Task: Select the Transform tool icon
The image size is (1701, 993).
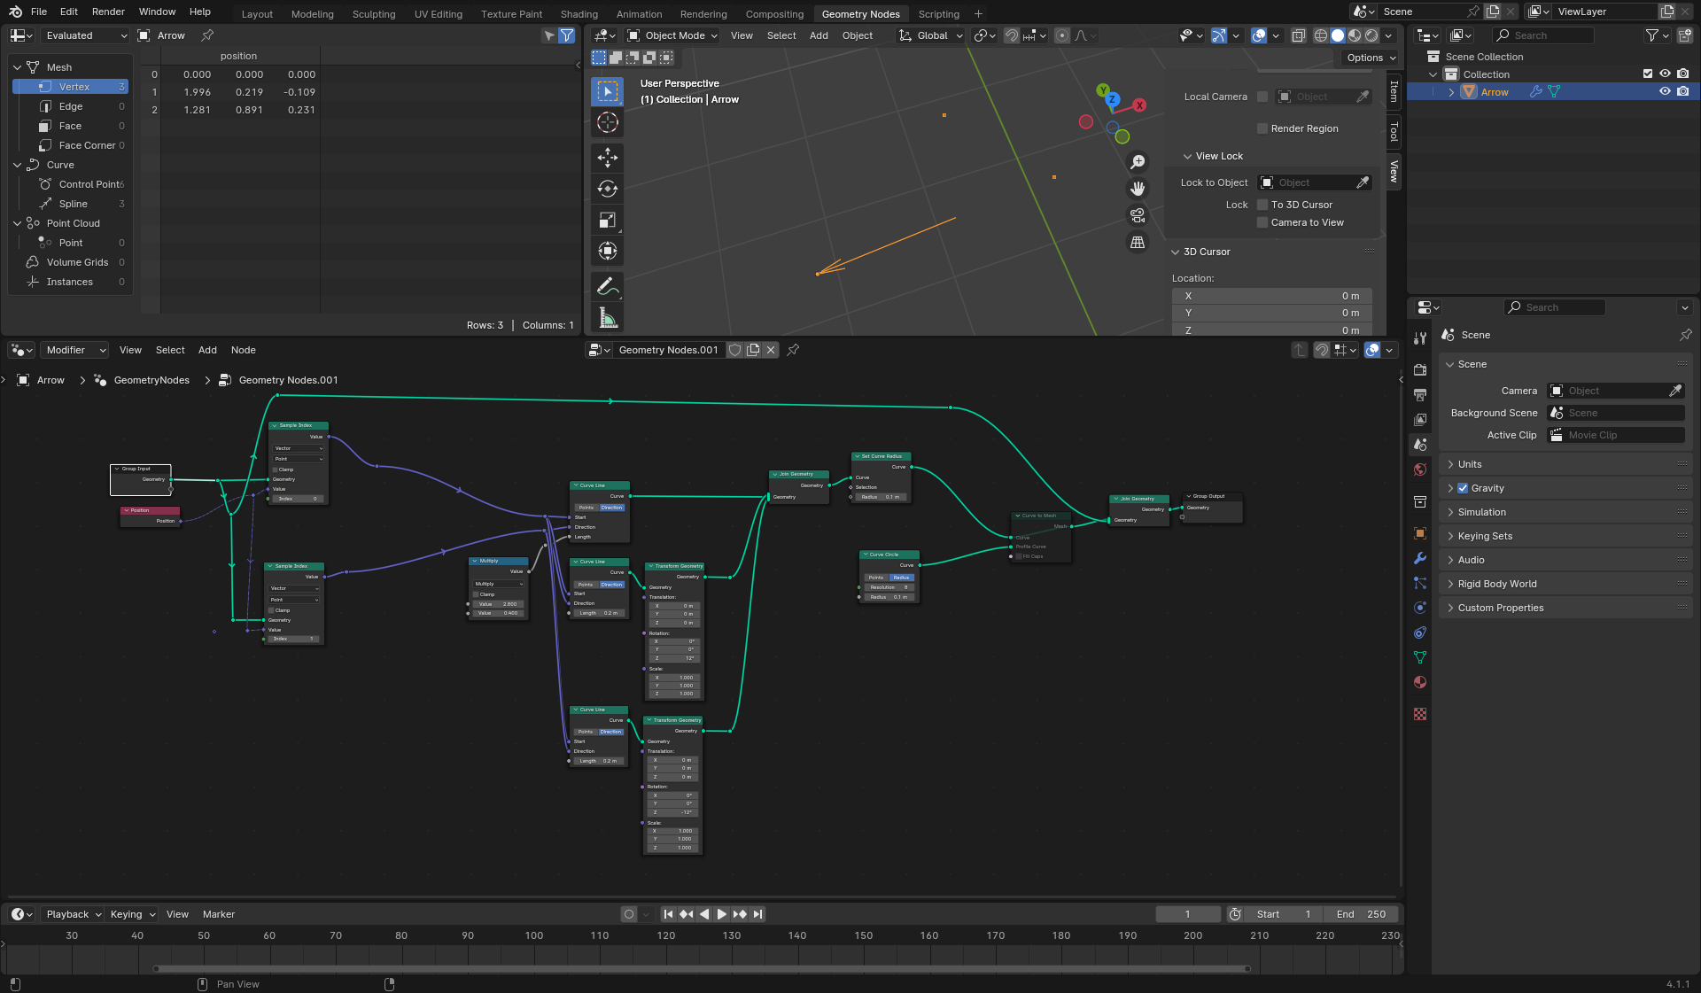Action: click(x=608, y=250)
